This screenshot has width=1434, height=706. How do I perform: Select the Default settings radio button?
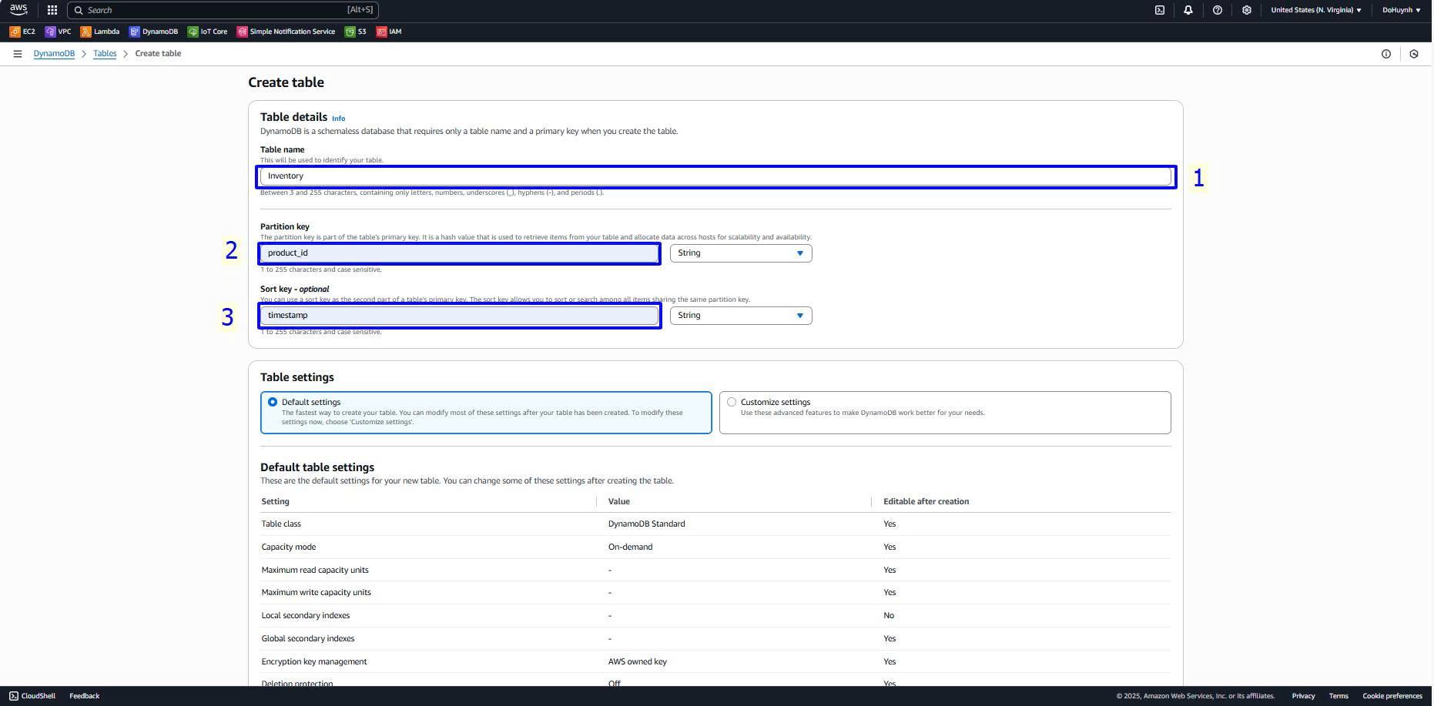[273, 402]
